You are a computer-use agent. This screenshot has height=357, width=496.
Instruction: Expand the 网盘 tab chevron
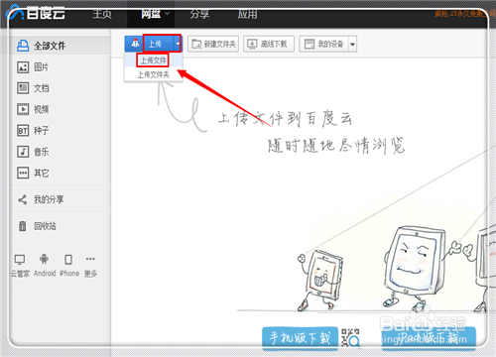(x=167, y=14)
